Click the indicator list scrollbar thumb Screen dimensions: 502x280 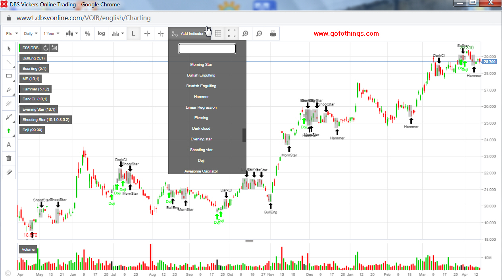click(244, 135)
